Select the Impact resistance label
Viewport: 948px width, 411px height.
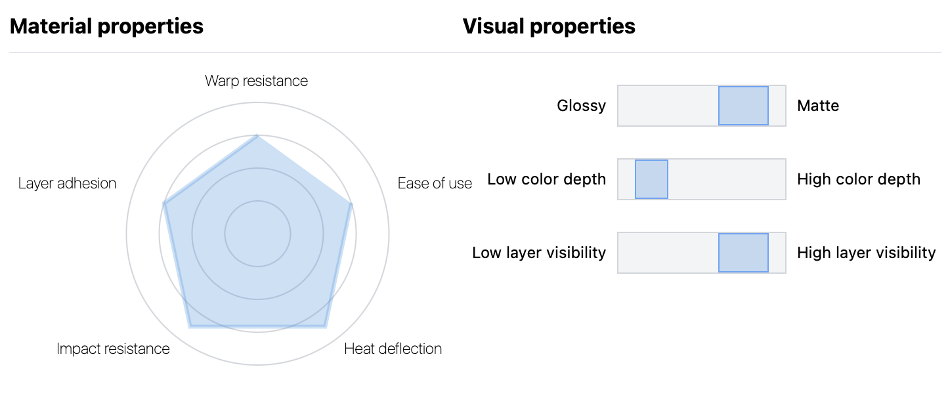113,349
